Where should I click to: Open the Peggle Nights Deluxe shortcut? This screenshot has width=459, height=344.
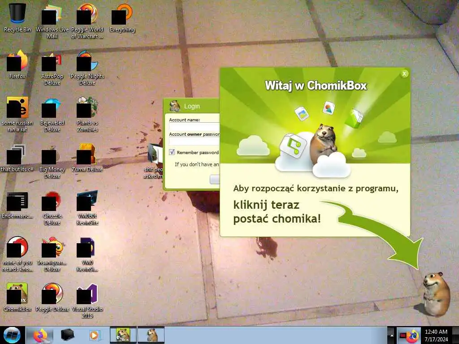87,67
